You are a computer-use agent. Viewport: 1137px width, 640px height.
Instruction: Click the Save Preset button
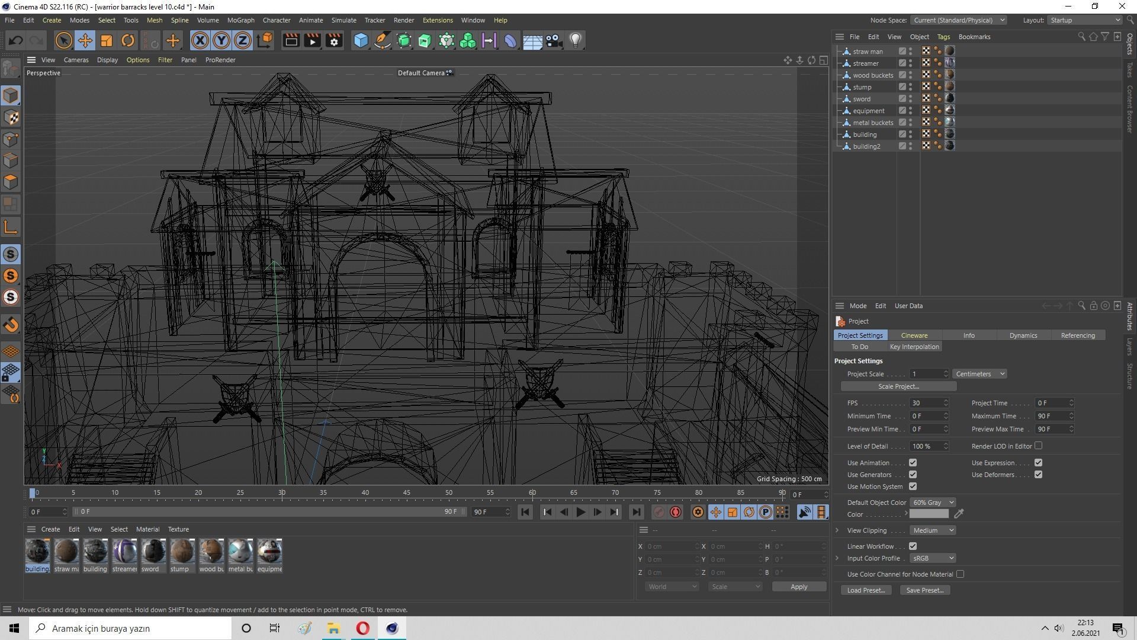[924, 590]
